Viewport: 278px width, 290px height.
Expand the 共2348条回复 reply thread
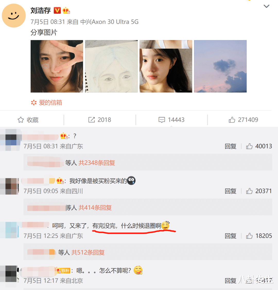(97, 163)
